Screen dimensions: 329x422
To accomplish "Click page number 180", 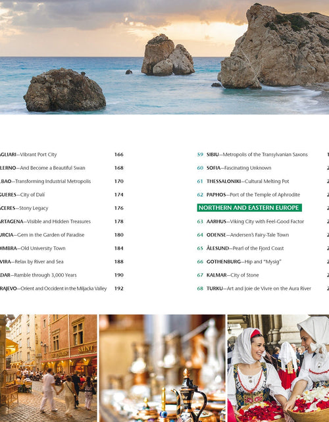I will click(x=119, y=235).
